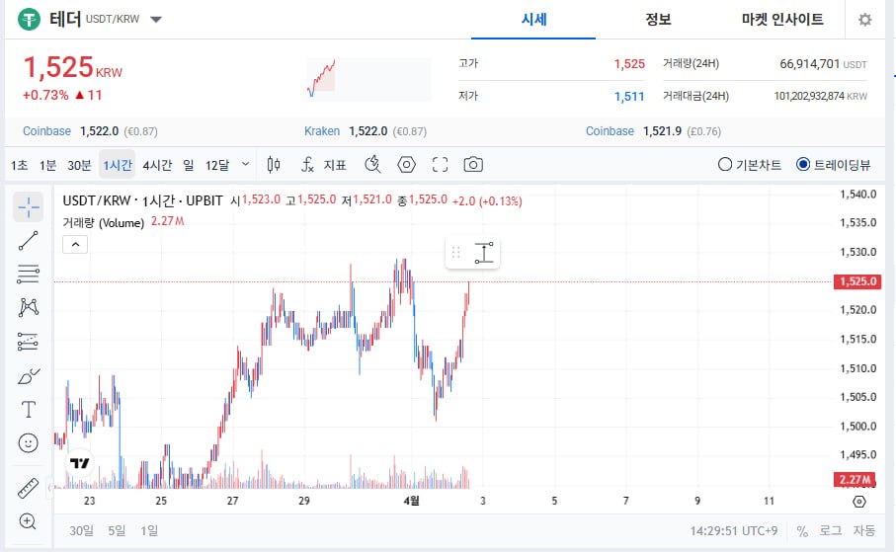Select the trend line drawing tool
Image resolution: width=896 pixels, height=552 pixels.
click(29, 238)
